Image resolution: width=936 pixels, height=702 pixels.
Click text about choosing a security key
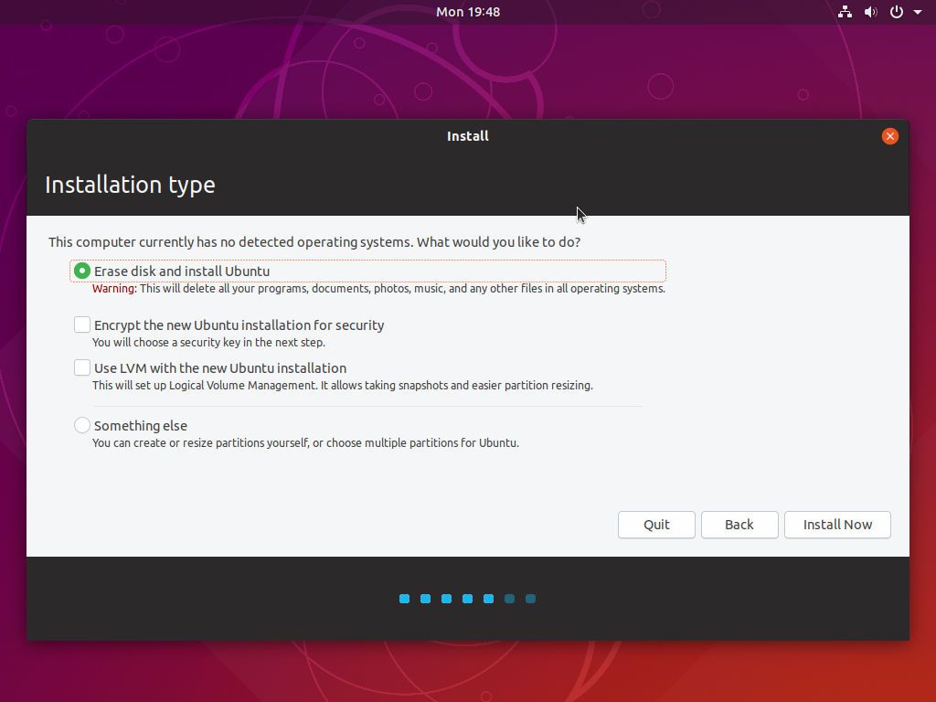point(209,343)
